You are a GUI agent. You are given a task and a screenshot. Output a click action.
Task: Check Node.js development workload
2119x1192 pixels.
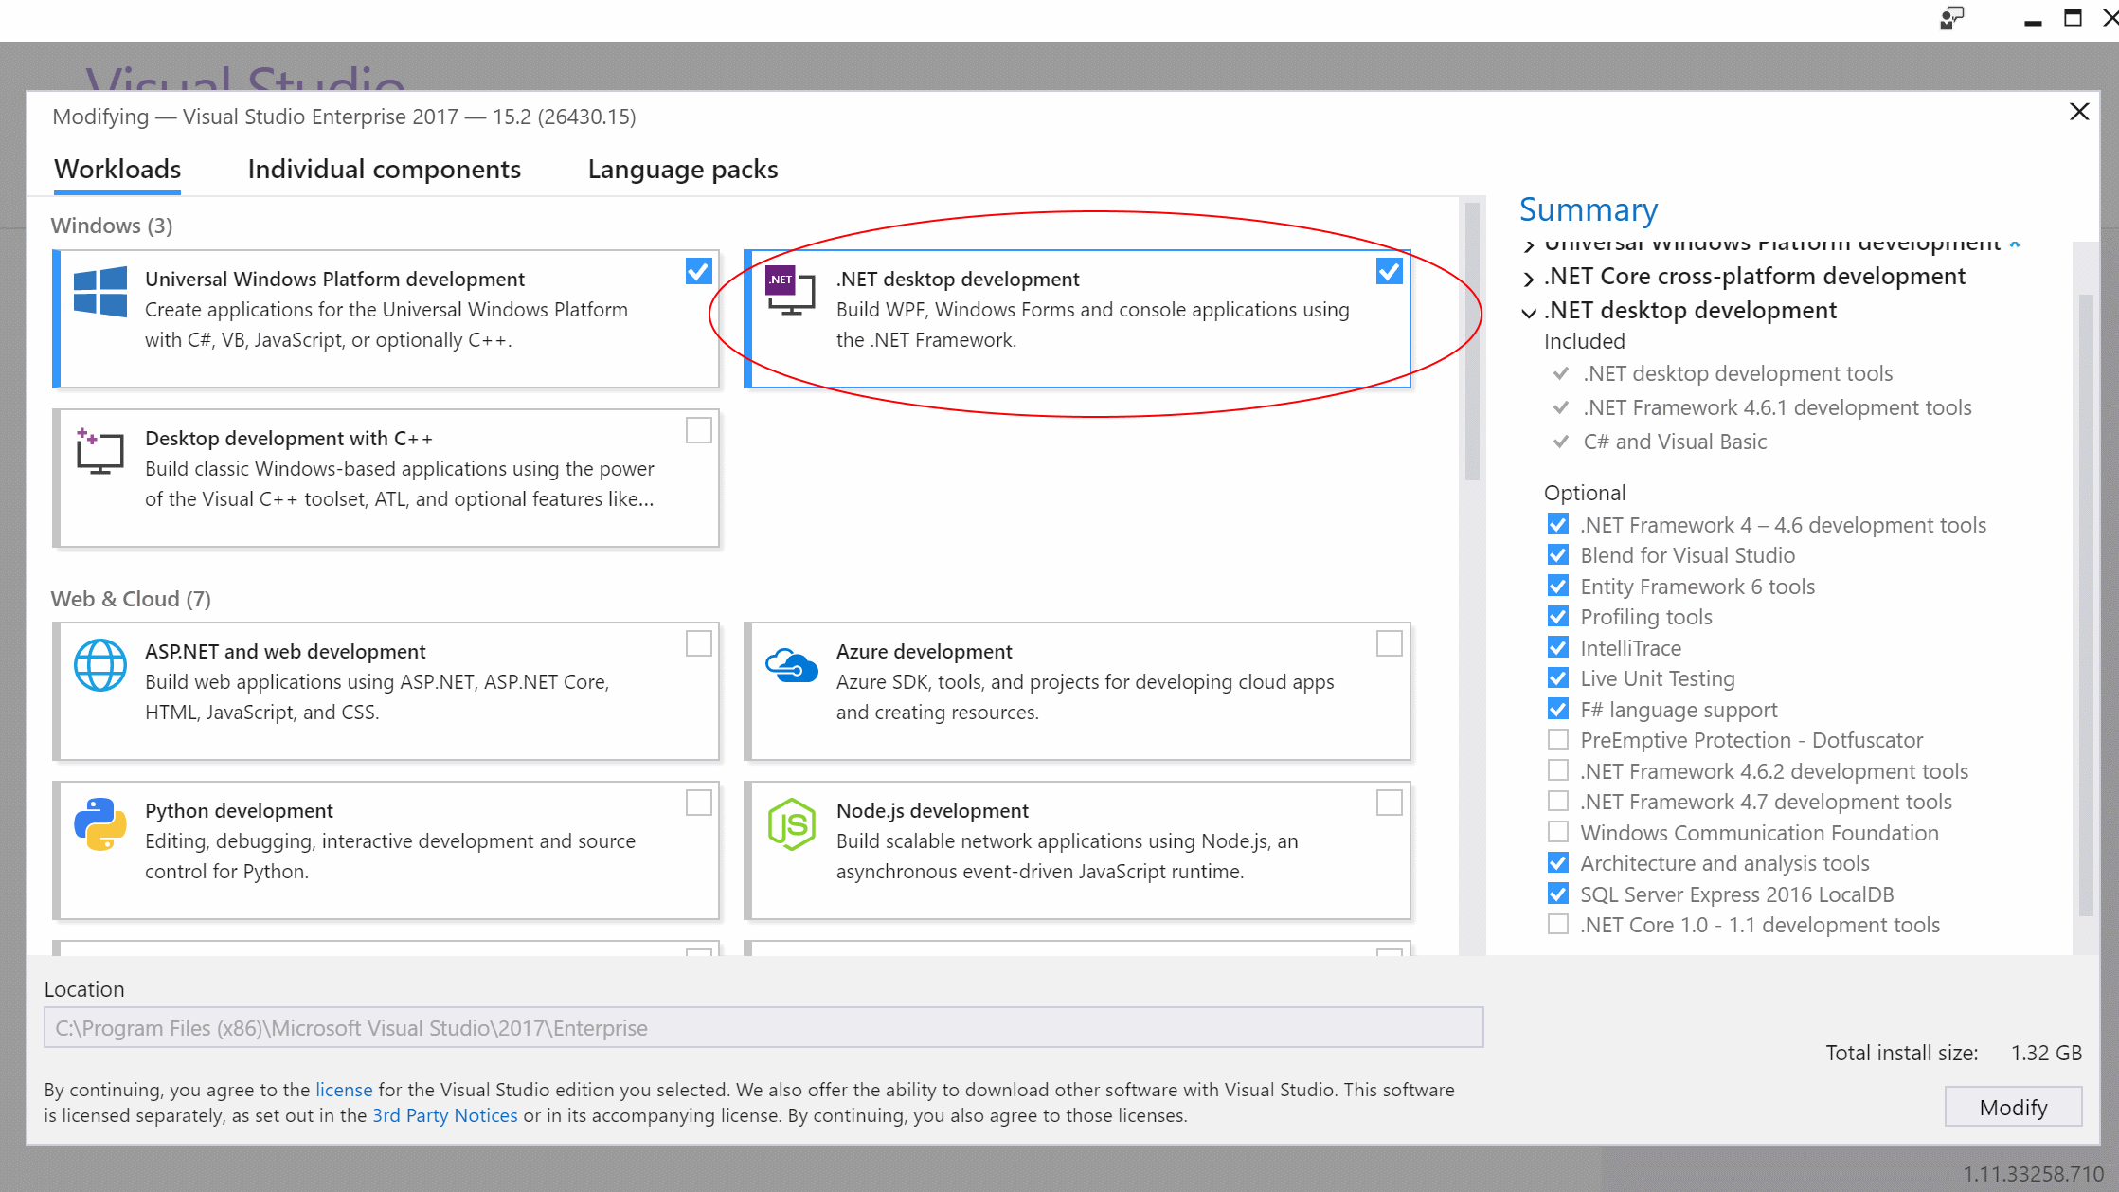[1389, 803]
